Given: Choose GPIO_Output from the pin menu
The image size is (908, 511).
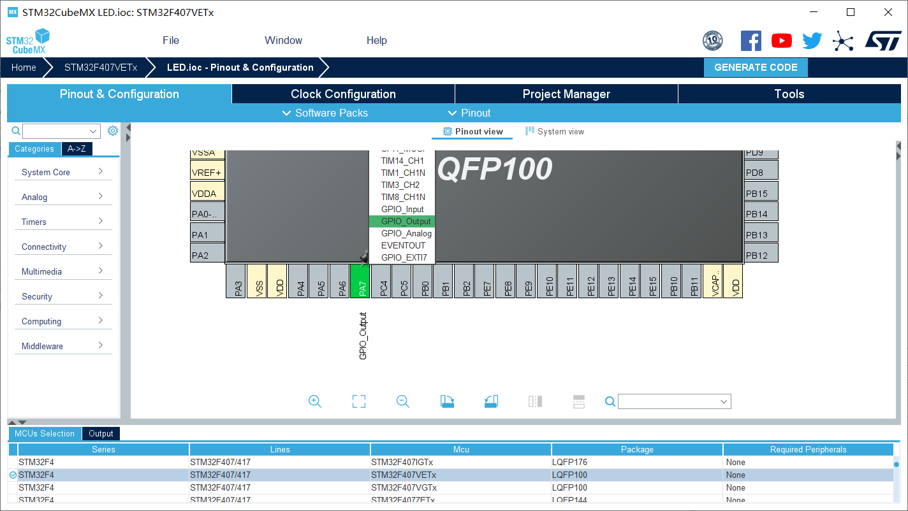Looking at the screenshot, I should [x=402, y=221].
